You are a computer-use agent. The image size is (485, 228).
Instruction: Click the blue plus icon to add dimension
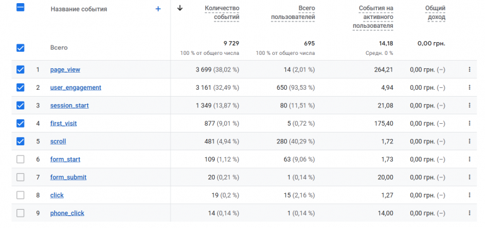(x=158, y=9)
